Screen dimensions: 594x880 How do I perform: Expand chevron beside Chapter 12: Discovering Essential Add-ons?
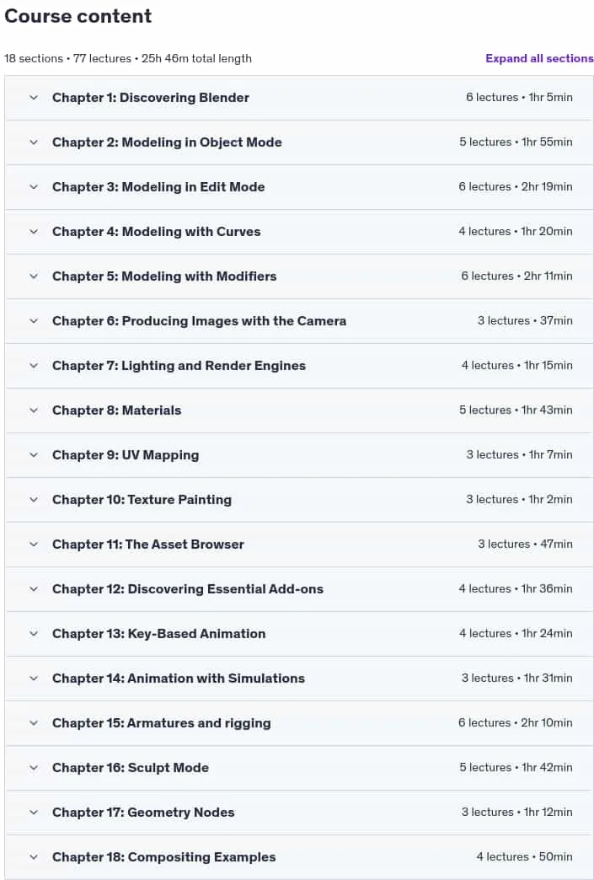tap(34, 588)
